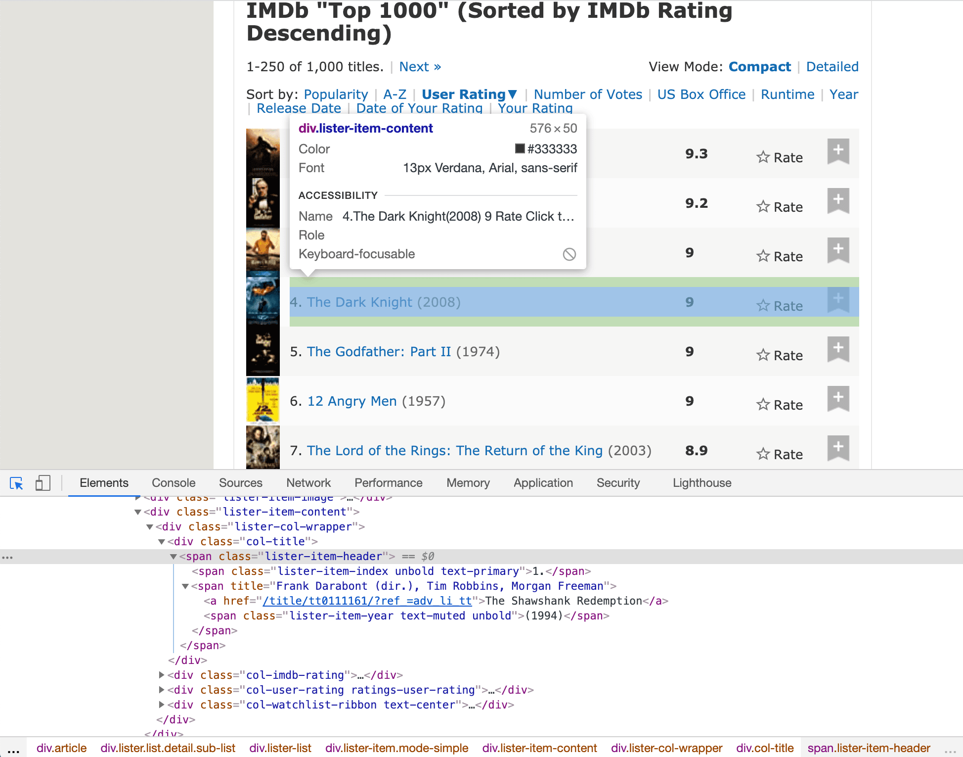Switch to the Sources tab

241,483
